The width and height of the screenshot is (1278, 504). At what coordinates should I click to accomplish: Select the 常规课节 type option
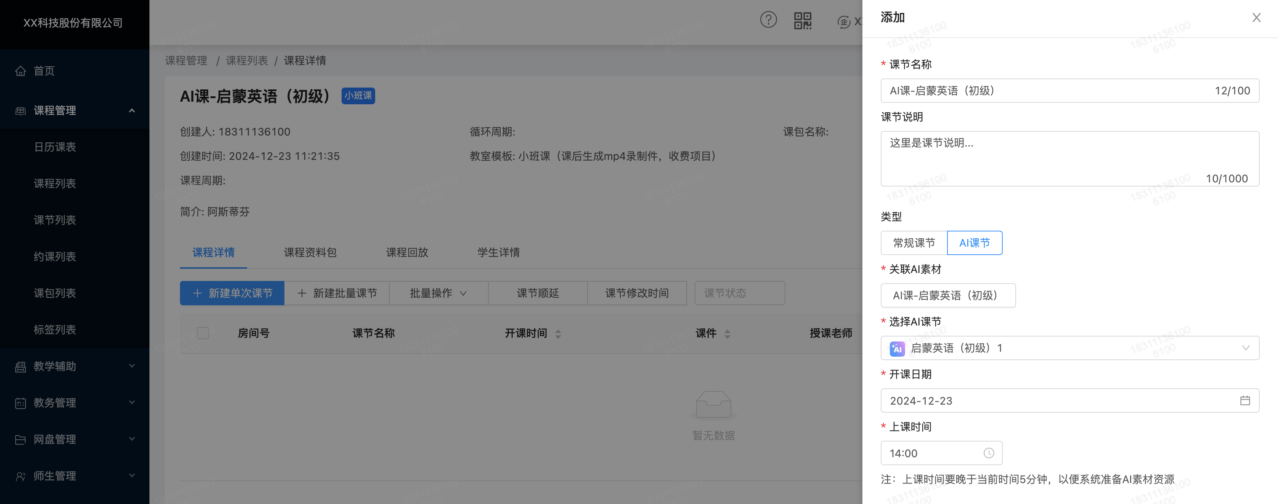pos(914,243)
